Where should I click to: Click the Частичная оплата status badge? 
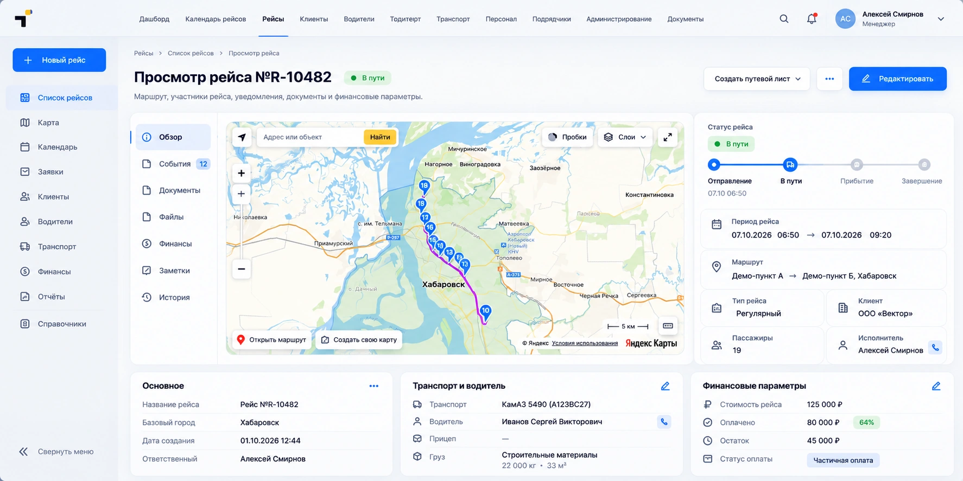point(843,460)
